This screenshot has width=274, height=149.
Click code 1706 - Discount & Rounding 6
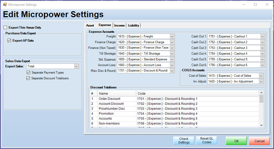click(167, 123)
